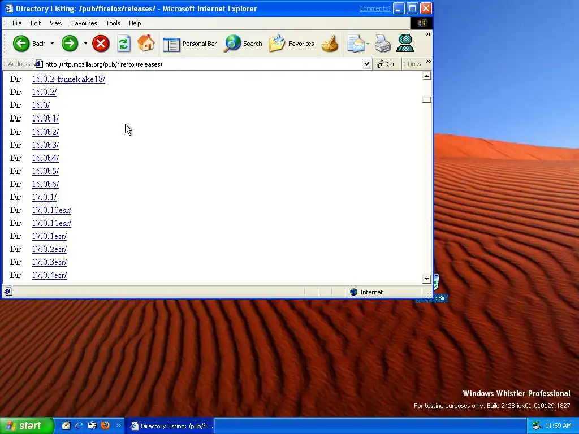The height and width of the screenshot is (434, 579).
Task: Open the Tools menu
Action: [x=113, y=23]
